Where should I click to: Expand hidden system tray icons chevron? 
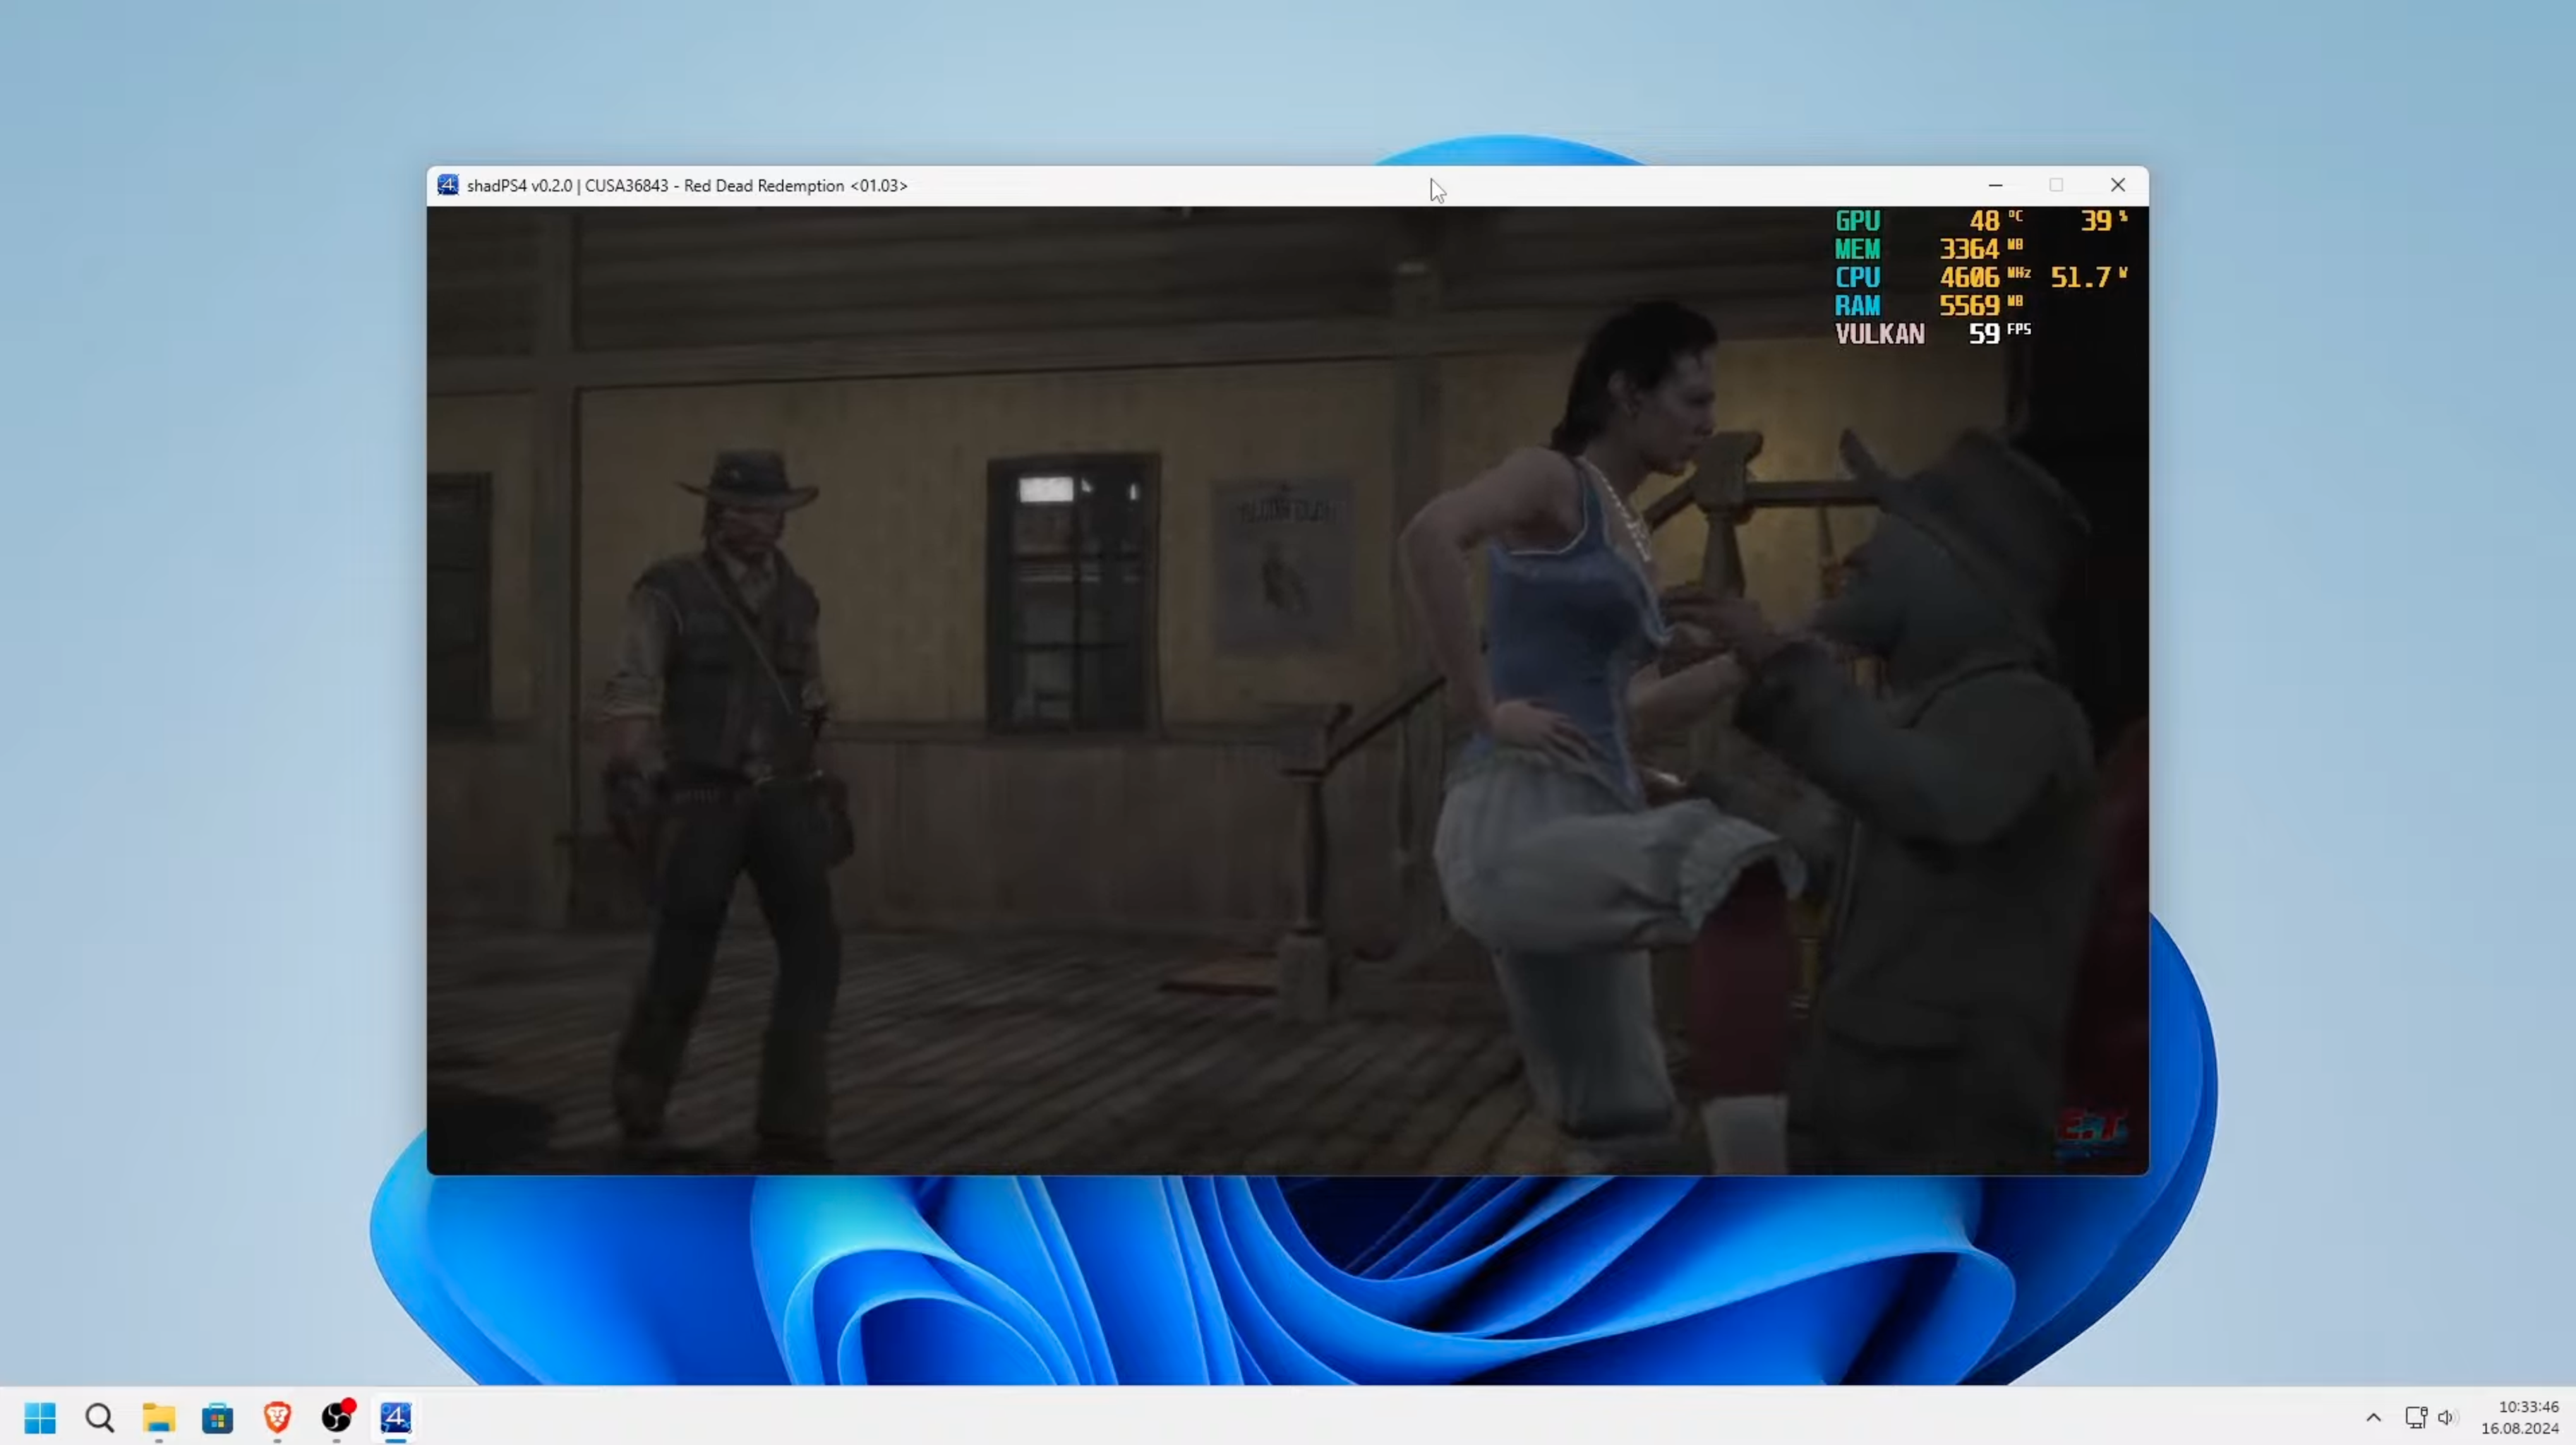[x=2373, y=1417]
